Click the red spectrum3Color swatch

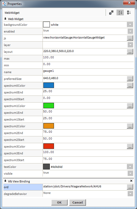[x=49, y=146]
